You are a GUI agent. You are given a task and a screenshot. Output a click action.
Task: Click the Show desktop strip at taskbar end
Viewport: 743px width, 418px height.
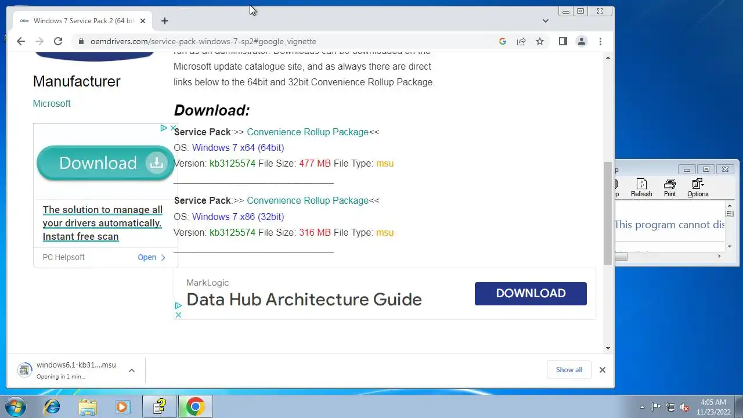point(739,407)
